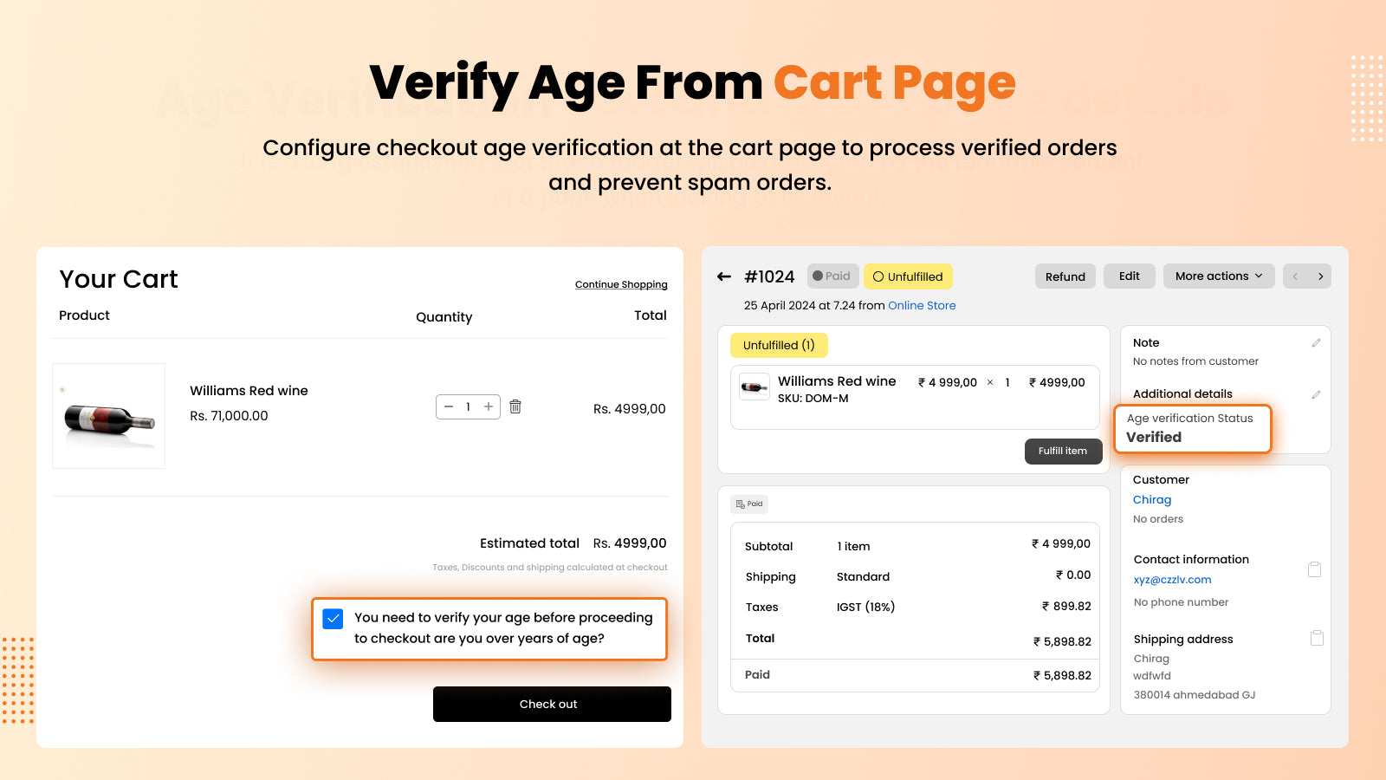1386x780 pixels.
Task: Click the Check out button
Action: [551, 704]
